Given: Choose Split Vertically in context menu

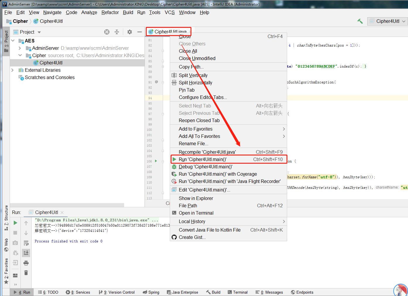Looking at the screenshot, I should 228,75.
